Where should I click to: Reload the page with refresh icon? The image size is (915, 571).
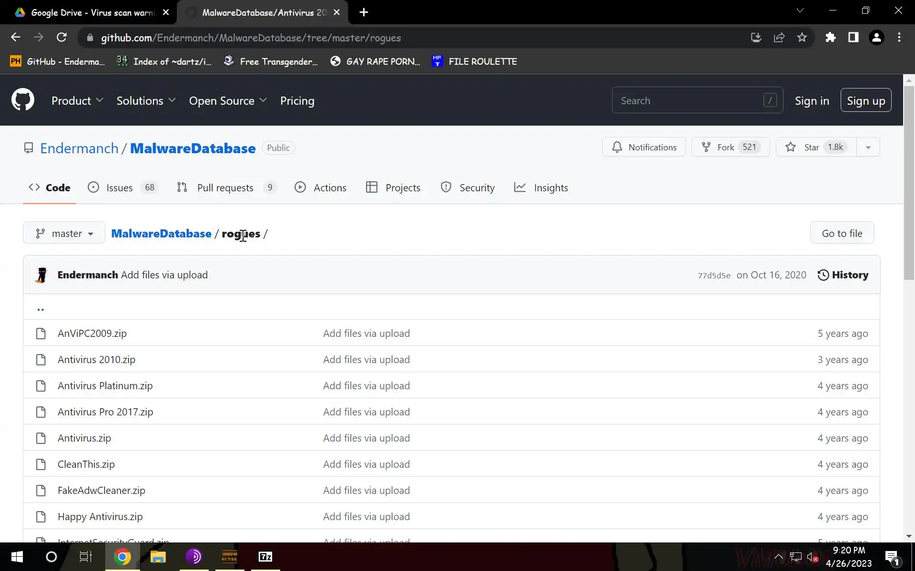(61, 38)
